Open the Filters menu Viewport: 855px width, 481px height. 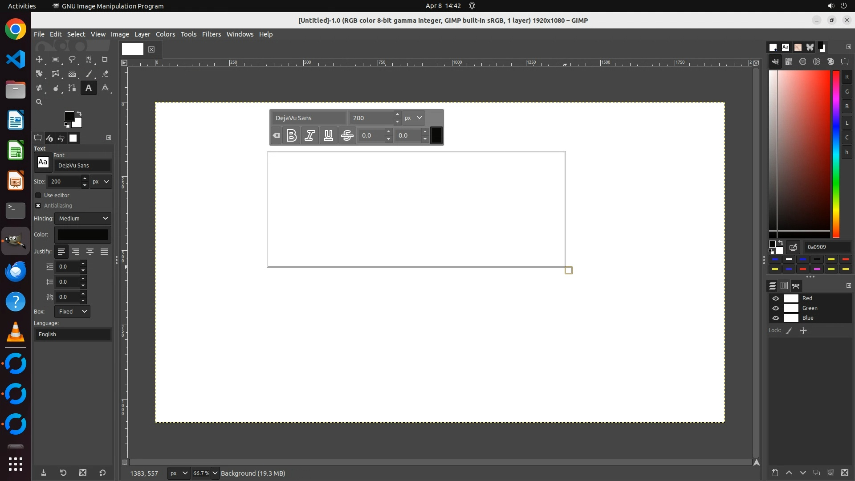click(211, 34)
